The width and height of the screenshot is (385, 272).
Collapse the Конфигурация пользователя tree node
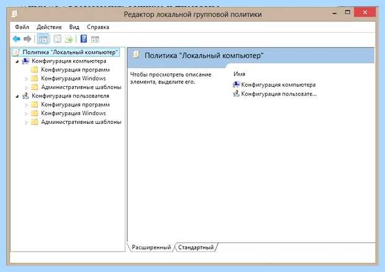coord(17,96)
